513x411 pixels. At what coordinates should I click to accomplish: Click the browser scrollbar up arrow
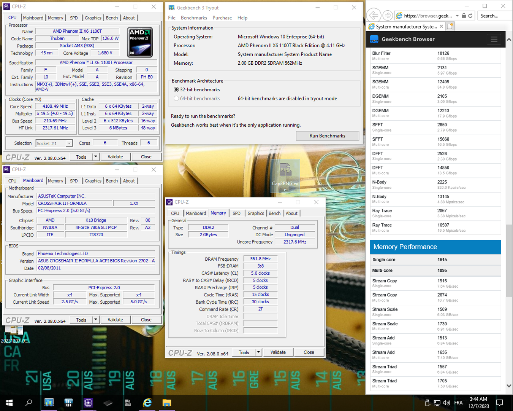point(509,40)
